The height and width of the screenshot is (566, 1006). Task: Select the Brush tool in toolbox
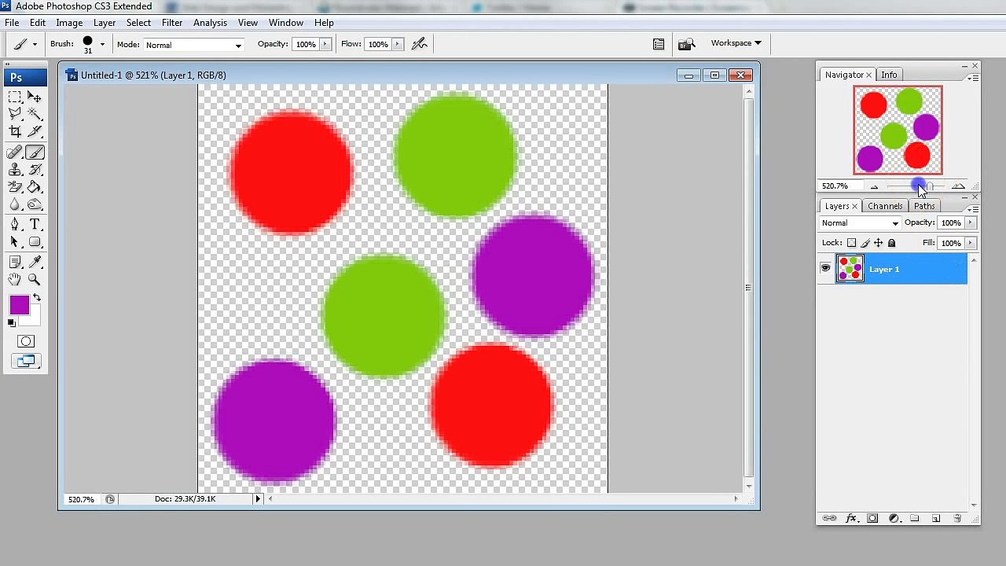35,153
